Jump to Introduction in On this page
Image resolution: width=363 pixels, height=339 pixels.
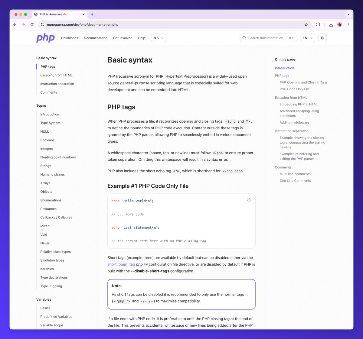point(284,68)
